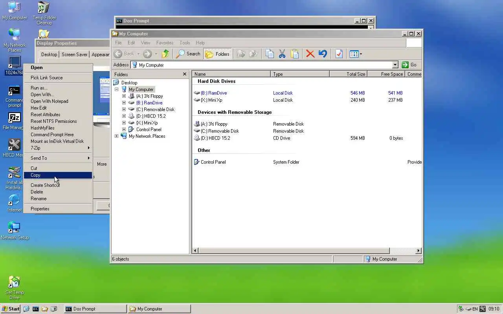Open the Address bar dropdown arrow
503x314 pixels.
click(x=395, y=65)
